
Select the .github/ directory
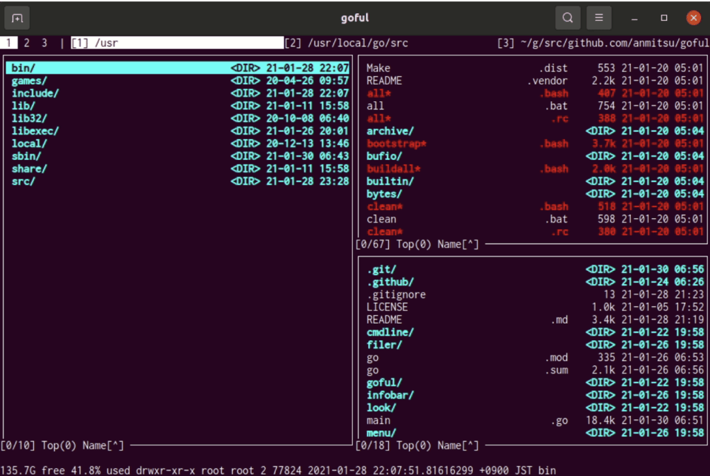pyautogui.click(x=535, y=282)
